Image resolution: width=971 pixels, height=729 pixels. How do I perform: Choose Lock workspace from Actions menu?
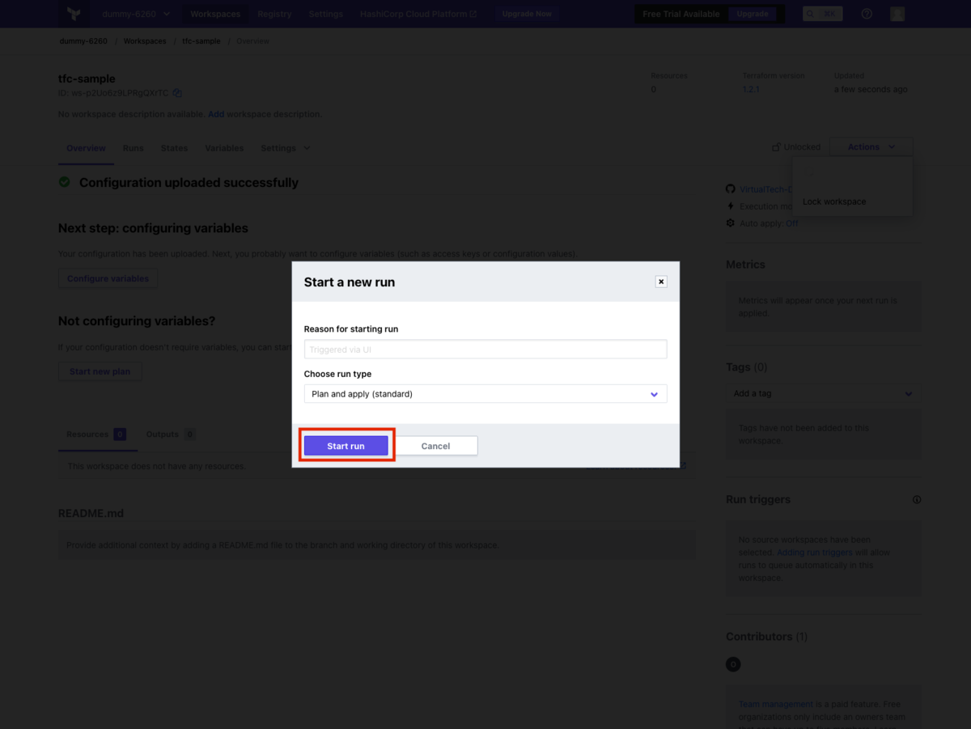tap(834, 201)
